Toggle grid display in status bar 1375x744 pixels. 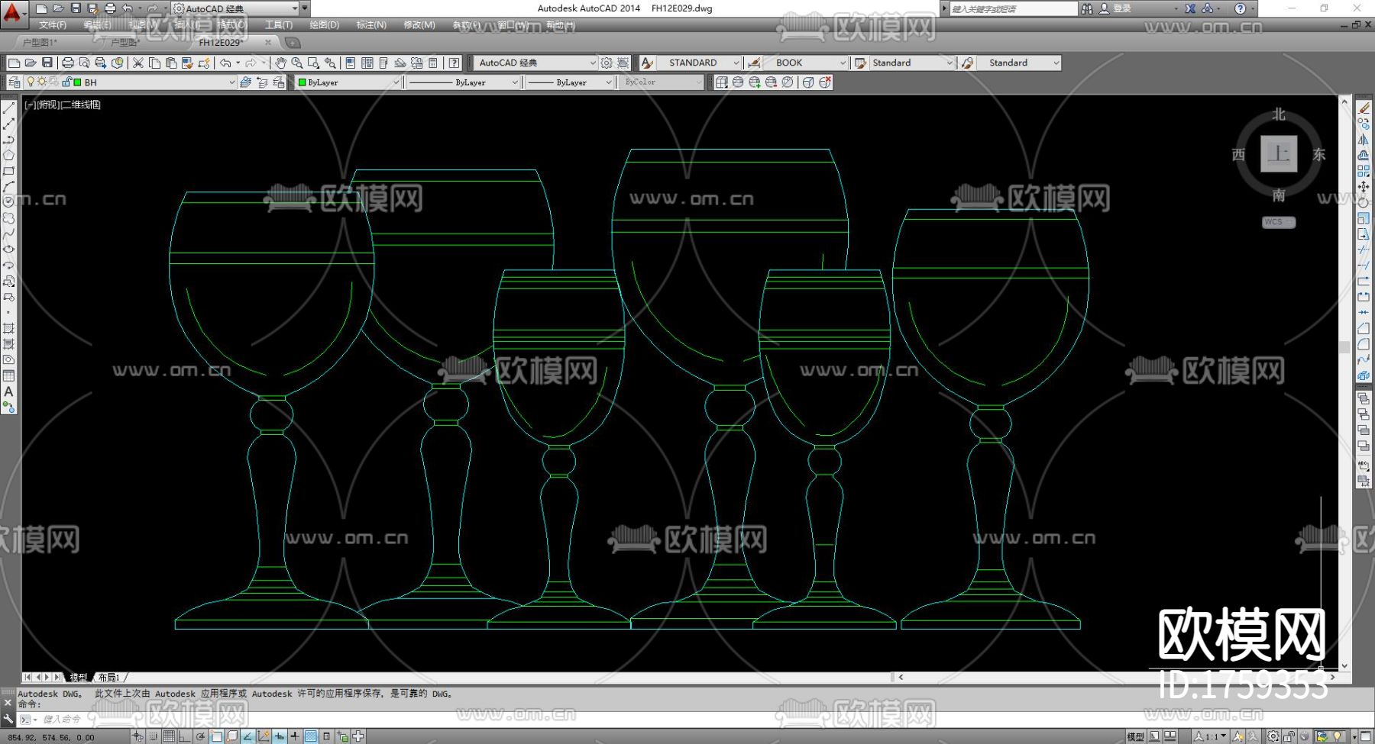coord(169,736)
